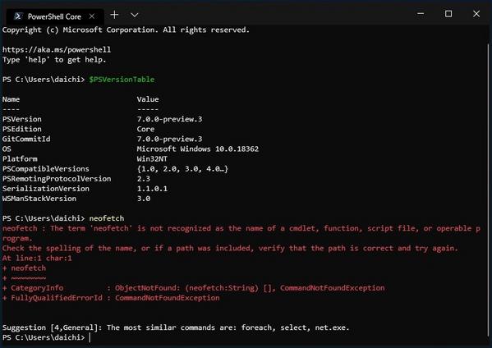Close the terminal window
Image resolution: width=492 pixels, height=348 pixels.
click(x=476, y=14)
